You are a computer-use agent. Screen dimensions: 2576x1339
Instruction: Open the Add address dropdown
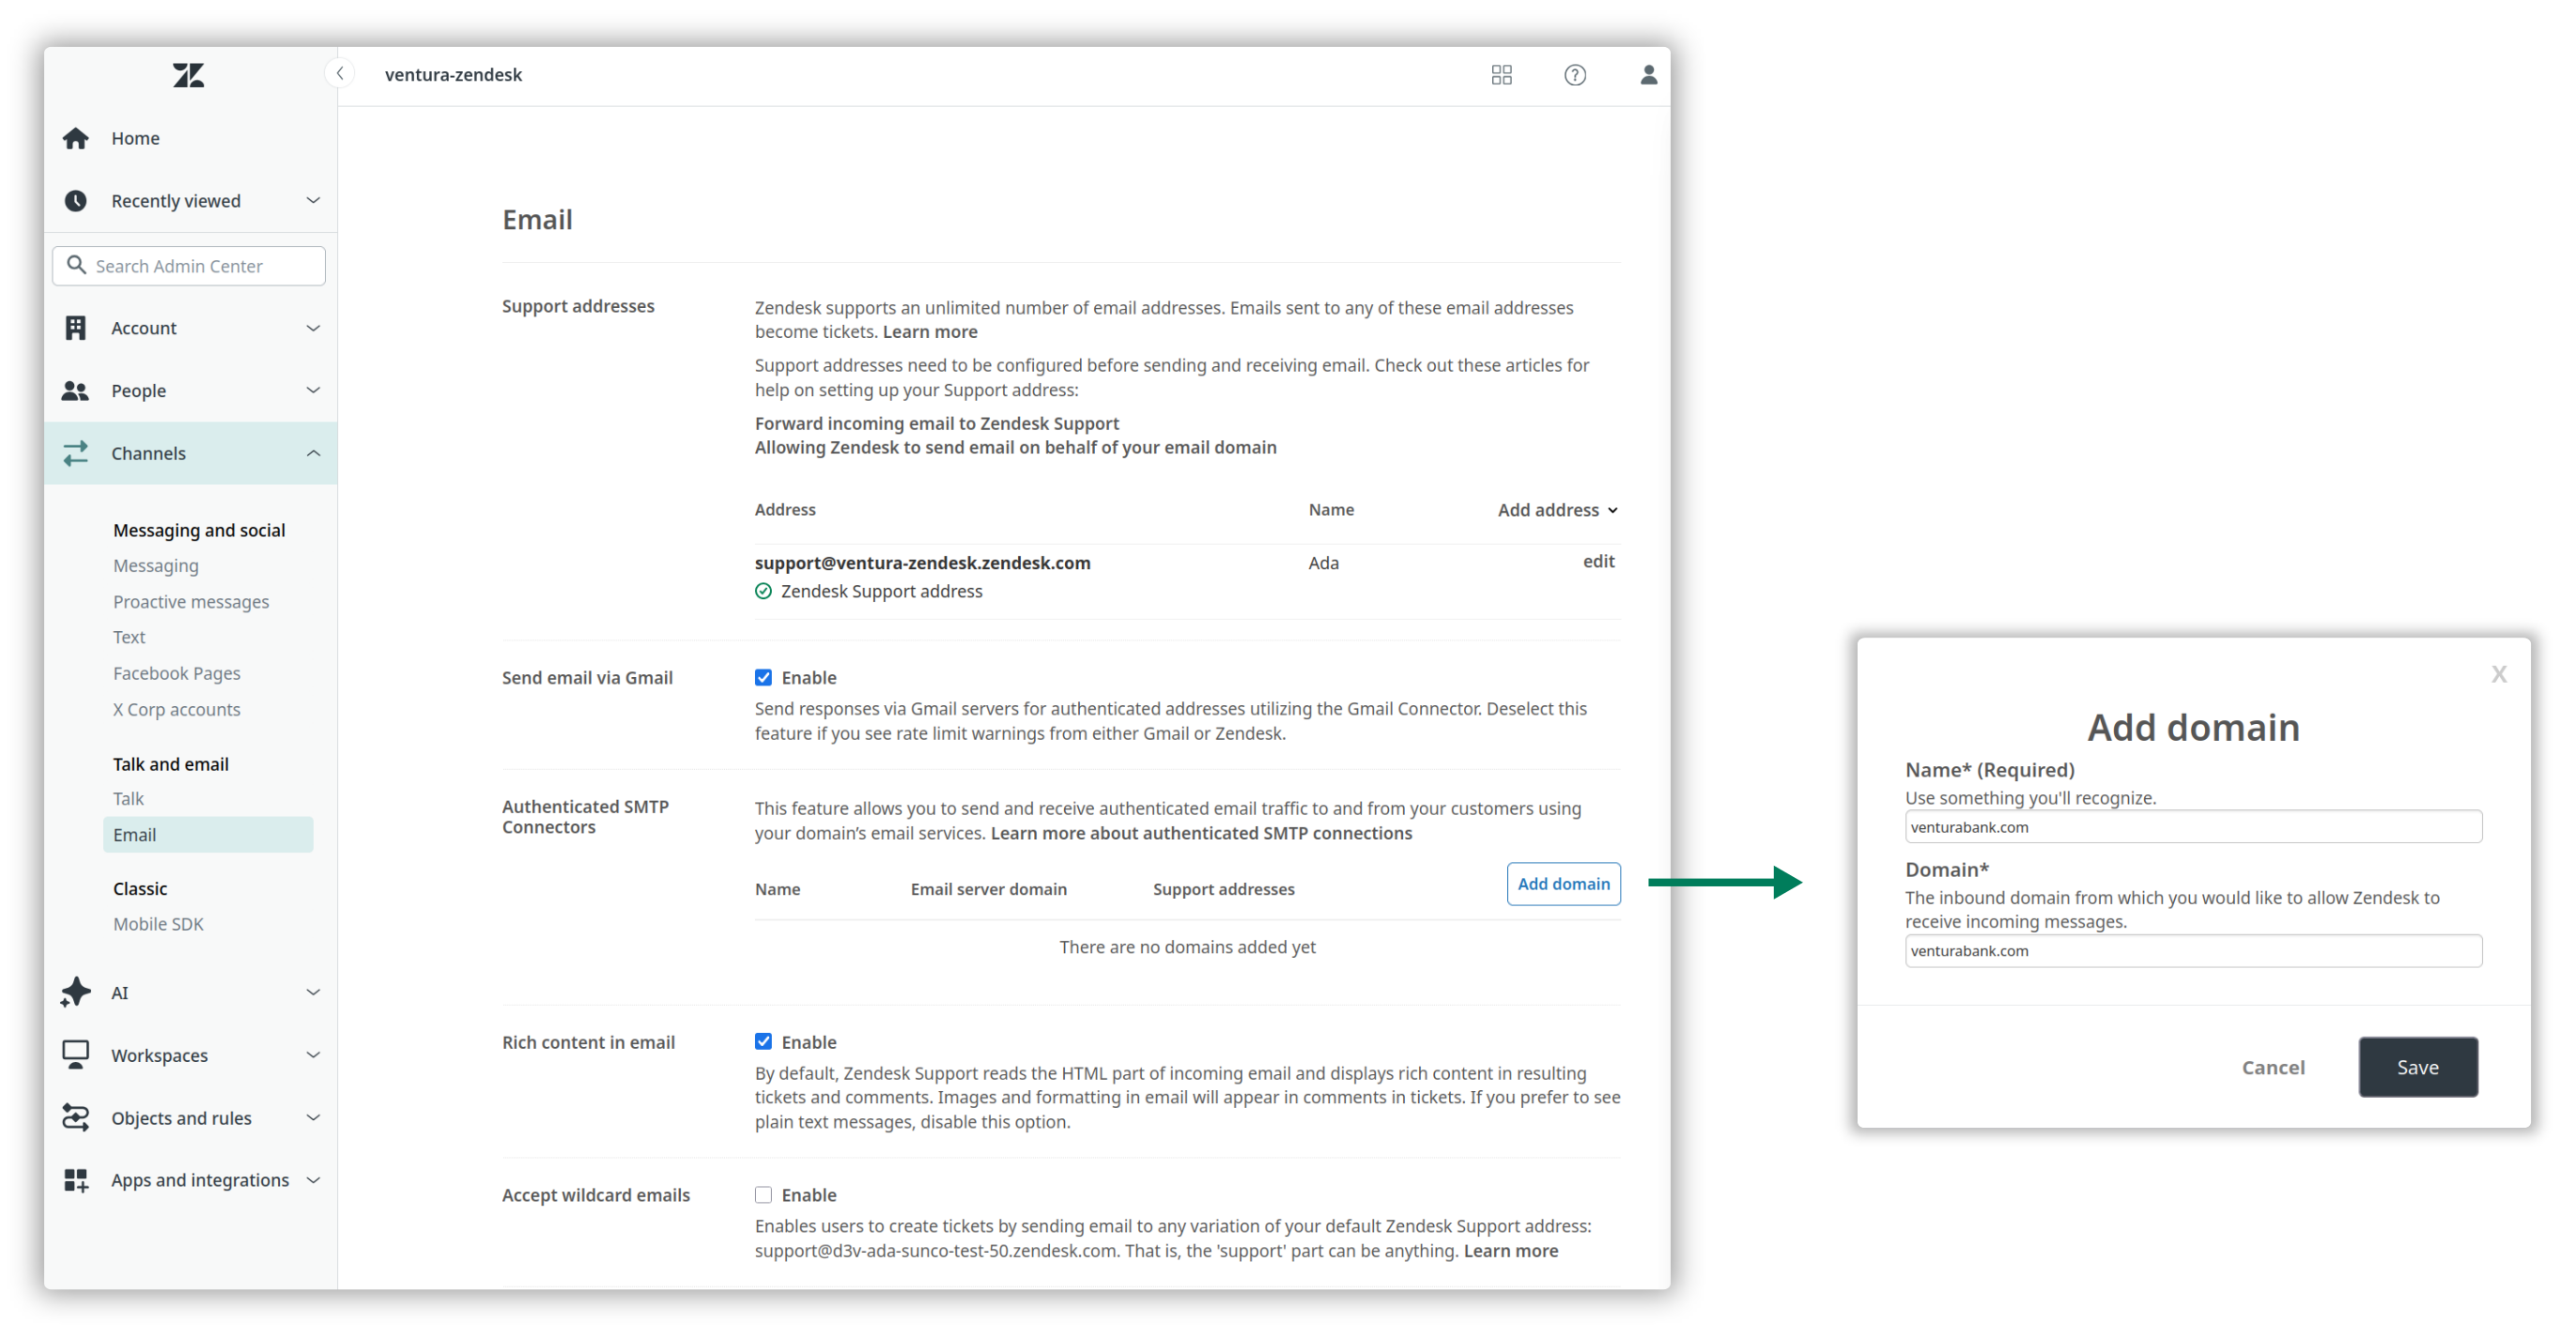[x=1556, y=509]
